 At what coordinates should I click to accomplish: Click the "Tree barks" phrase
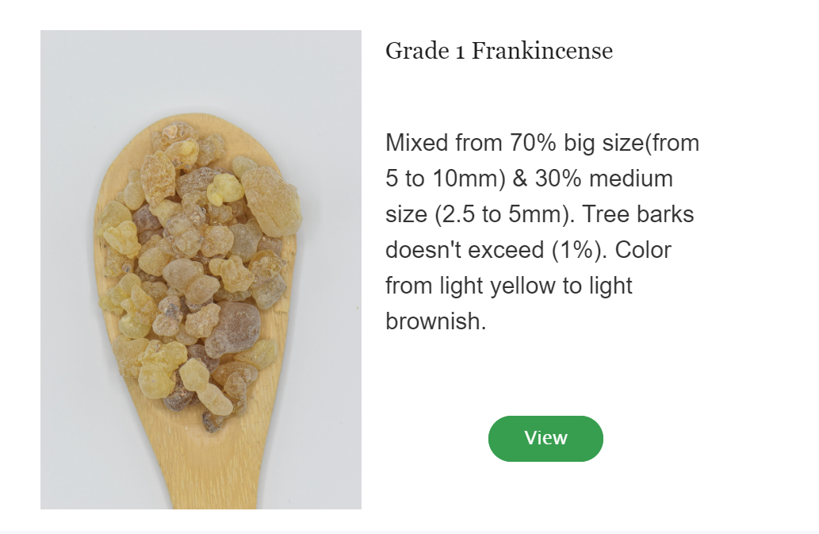tap(637, 214)
